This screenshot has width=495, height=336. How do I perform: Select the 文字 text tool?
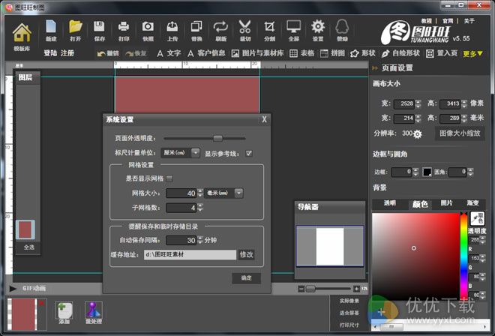169,53
